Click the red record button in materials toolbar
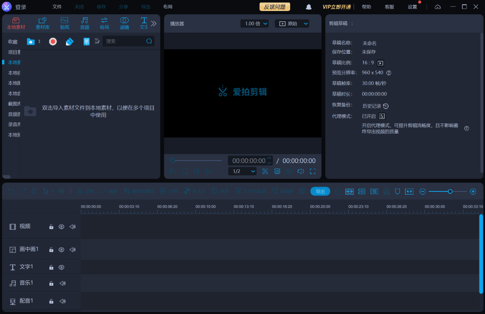485x314 pixels. coord(53,41)
